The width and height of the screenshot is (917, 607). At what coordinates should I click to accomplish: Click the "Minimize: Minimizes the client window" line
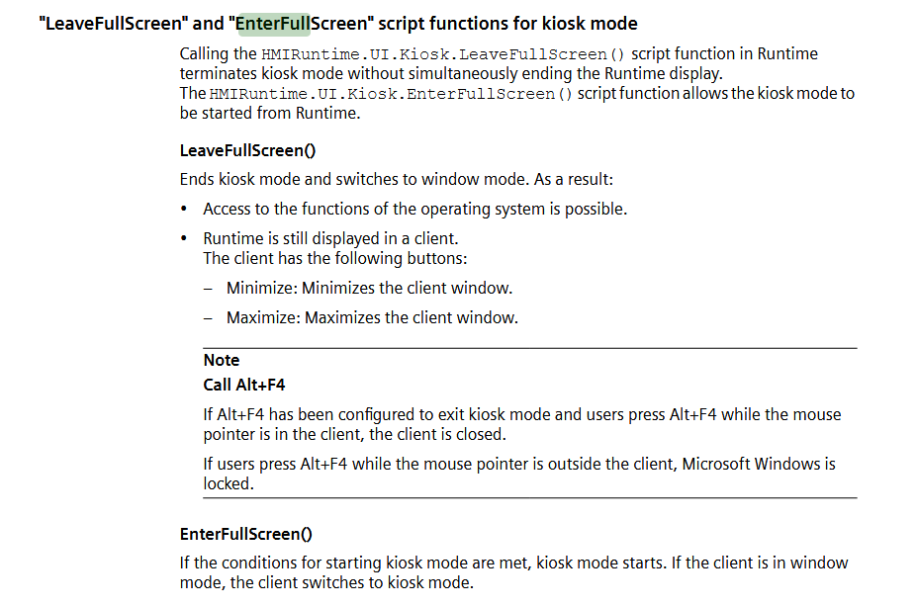(x=369, y=289)
